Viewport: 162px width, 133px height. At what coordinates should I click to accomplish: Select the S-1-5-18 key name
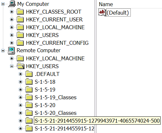pos(45,82)
